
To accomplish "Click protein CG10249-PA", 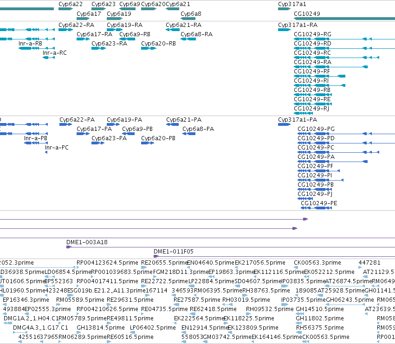I will 332,162.
